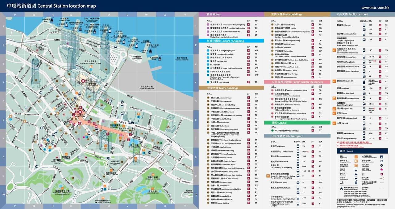This screenshot has width=395, height=209.
Task: Select the Leisure / Shopping section header
Action: point(224,41)
